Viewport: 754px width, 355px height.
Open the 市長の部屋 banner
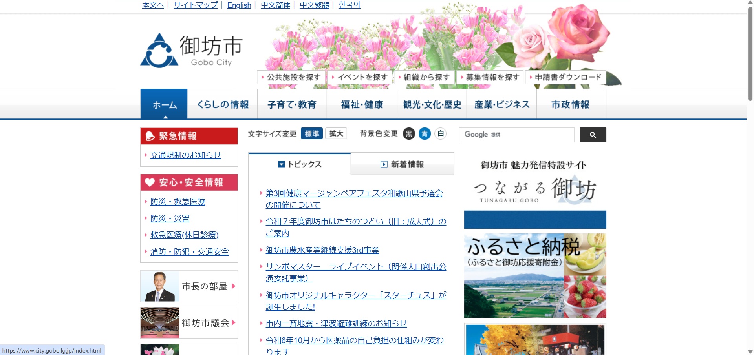(x=189, y=286)
